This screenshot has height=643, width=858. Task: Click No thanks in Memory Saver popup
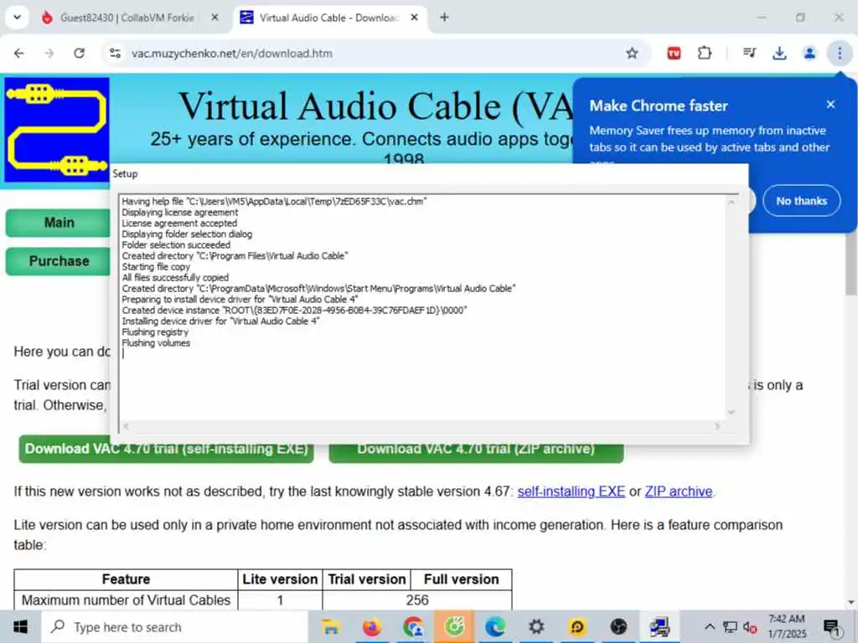click(x=802, y=201)
